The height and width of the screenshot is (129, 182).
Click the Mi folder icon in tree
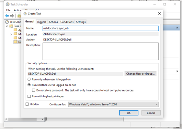coord(15,34)
